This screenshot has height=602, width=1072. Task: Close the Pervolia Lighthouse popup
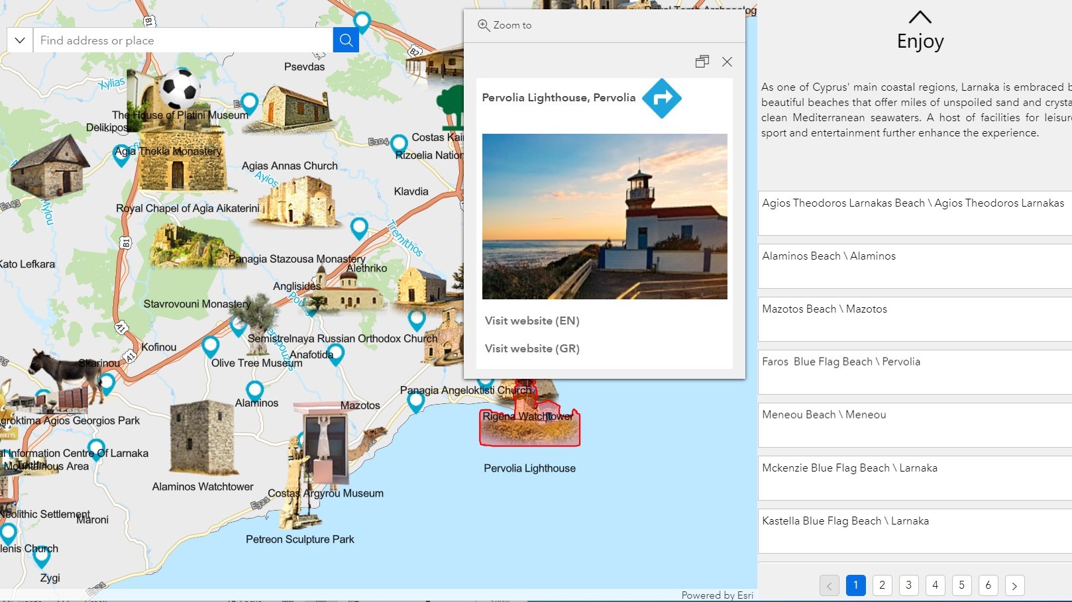pos(727,62)
